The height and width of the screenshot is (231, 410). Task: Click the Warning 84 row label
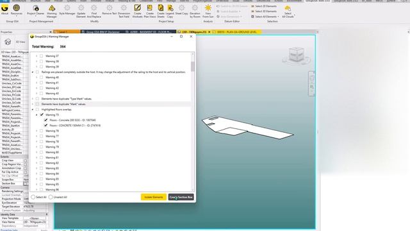tap(52, 174)
